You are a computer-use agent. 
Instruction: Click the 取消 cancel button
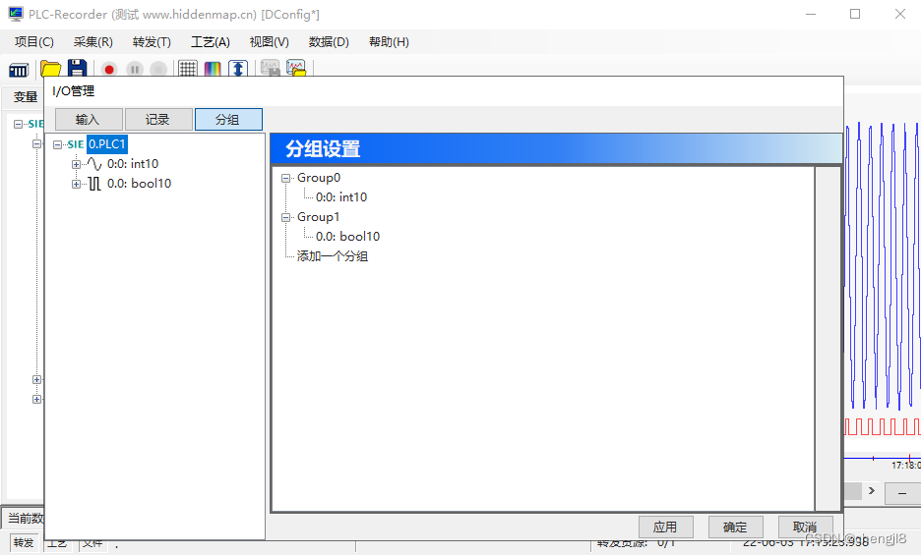pyautogui.click(x=806, y=527)
